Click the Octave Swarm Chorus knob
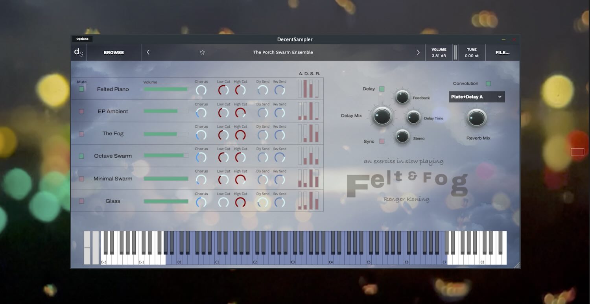The width and height of the screenshot is (590, 304). click(x=201, y=158)
